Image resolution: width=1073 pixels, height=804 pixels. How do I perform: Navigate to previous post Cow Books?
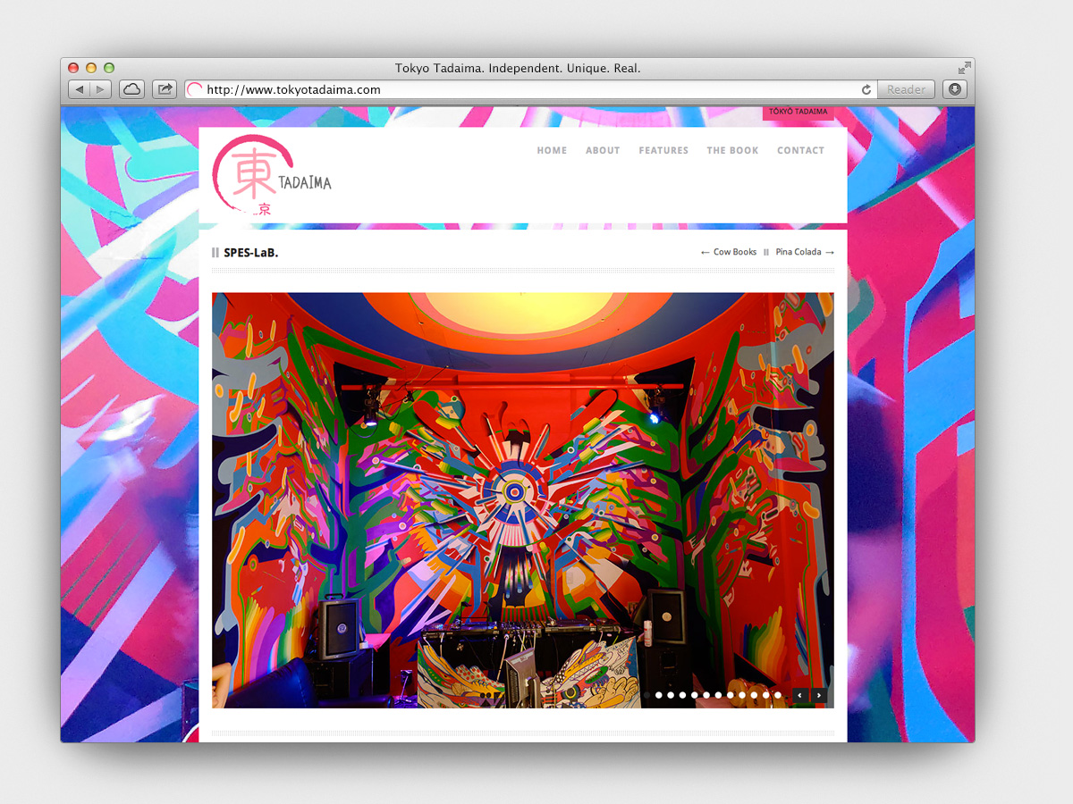click(x=728, y=253)
